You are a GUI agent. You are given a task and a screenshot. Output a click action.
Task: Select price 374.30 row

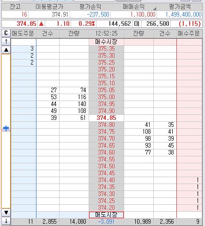[106, 194]
